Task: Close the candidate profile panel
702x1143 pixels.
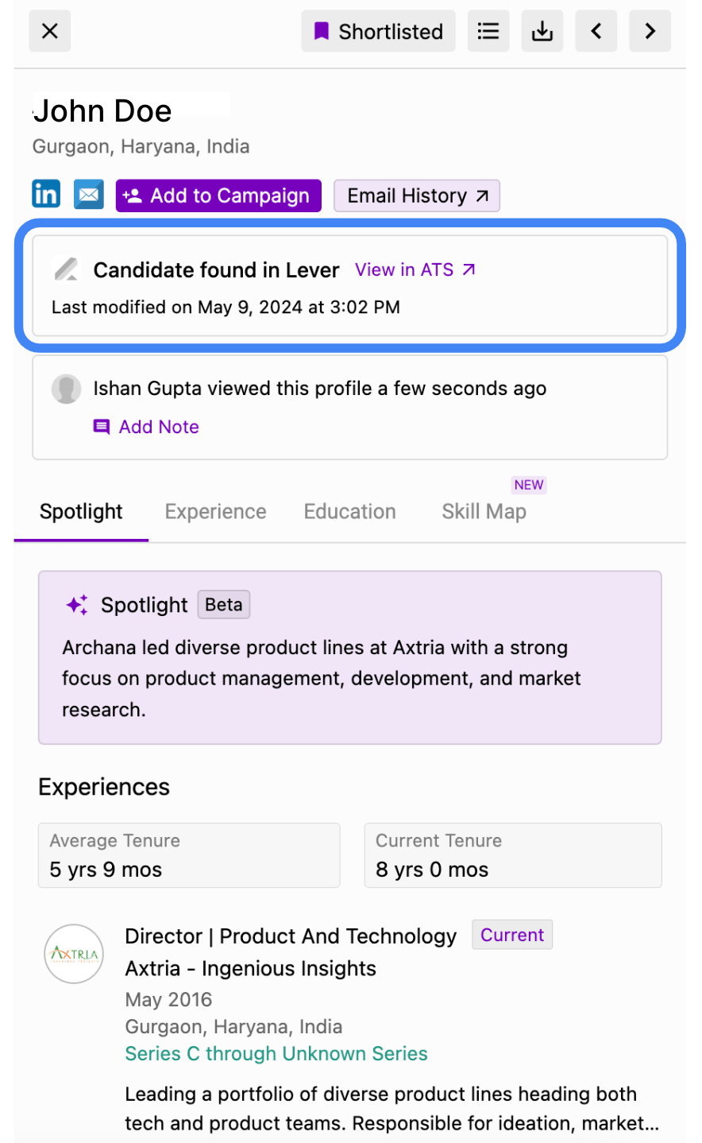Action: tap(50, 32)
